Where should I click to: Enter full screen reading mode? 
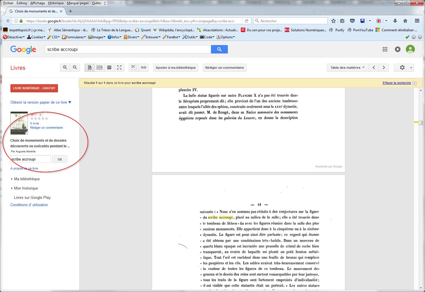click(119, 68)
